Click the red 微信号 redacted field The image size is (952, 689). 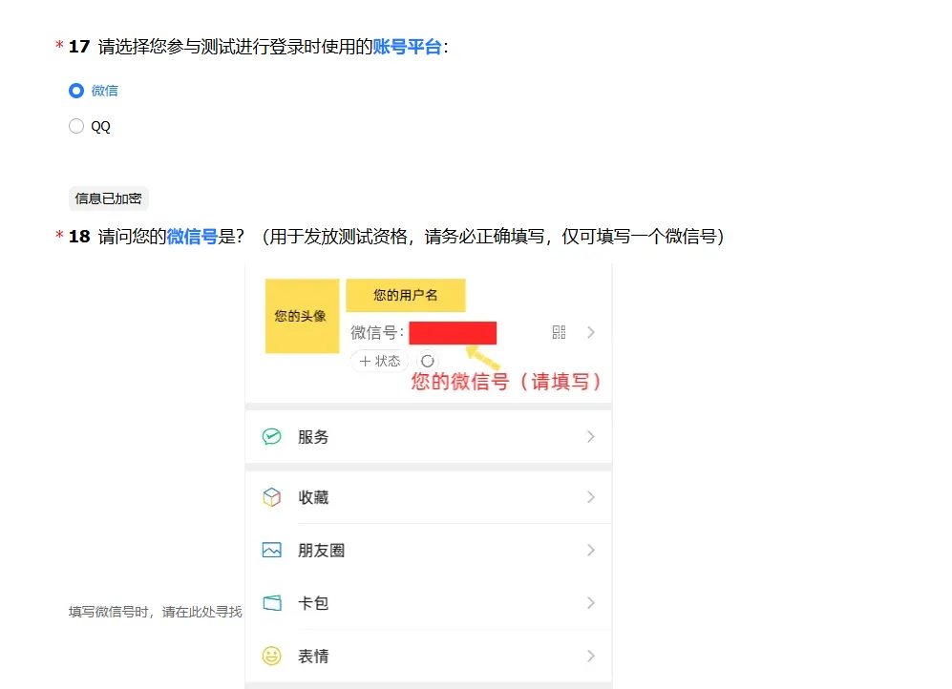tap(453, 333)
